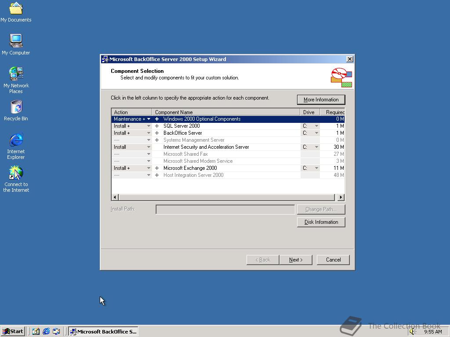Select Microsoft Exchange 2000 row text
This screenshot has width=450, height=337.
coord(190,168)
